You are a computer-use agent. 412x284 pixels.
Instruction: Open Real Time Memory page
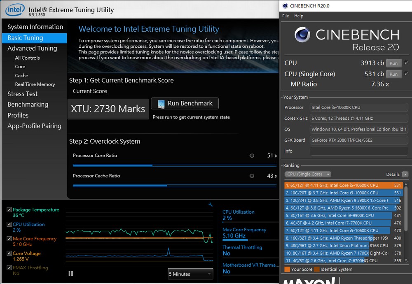[35, 84]
